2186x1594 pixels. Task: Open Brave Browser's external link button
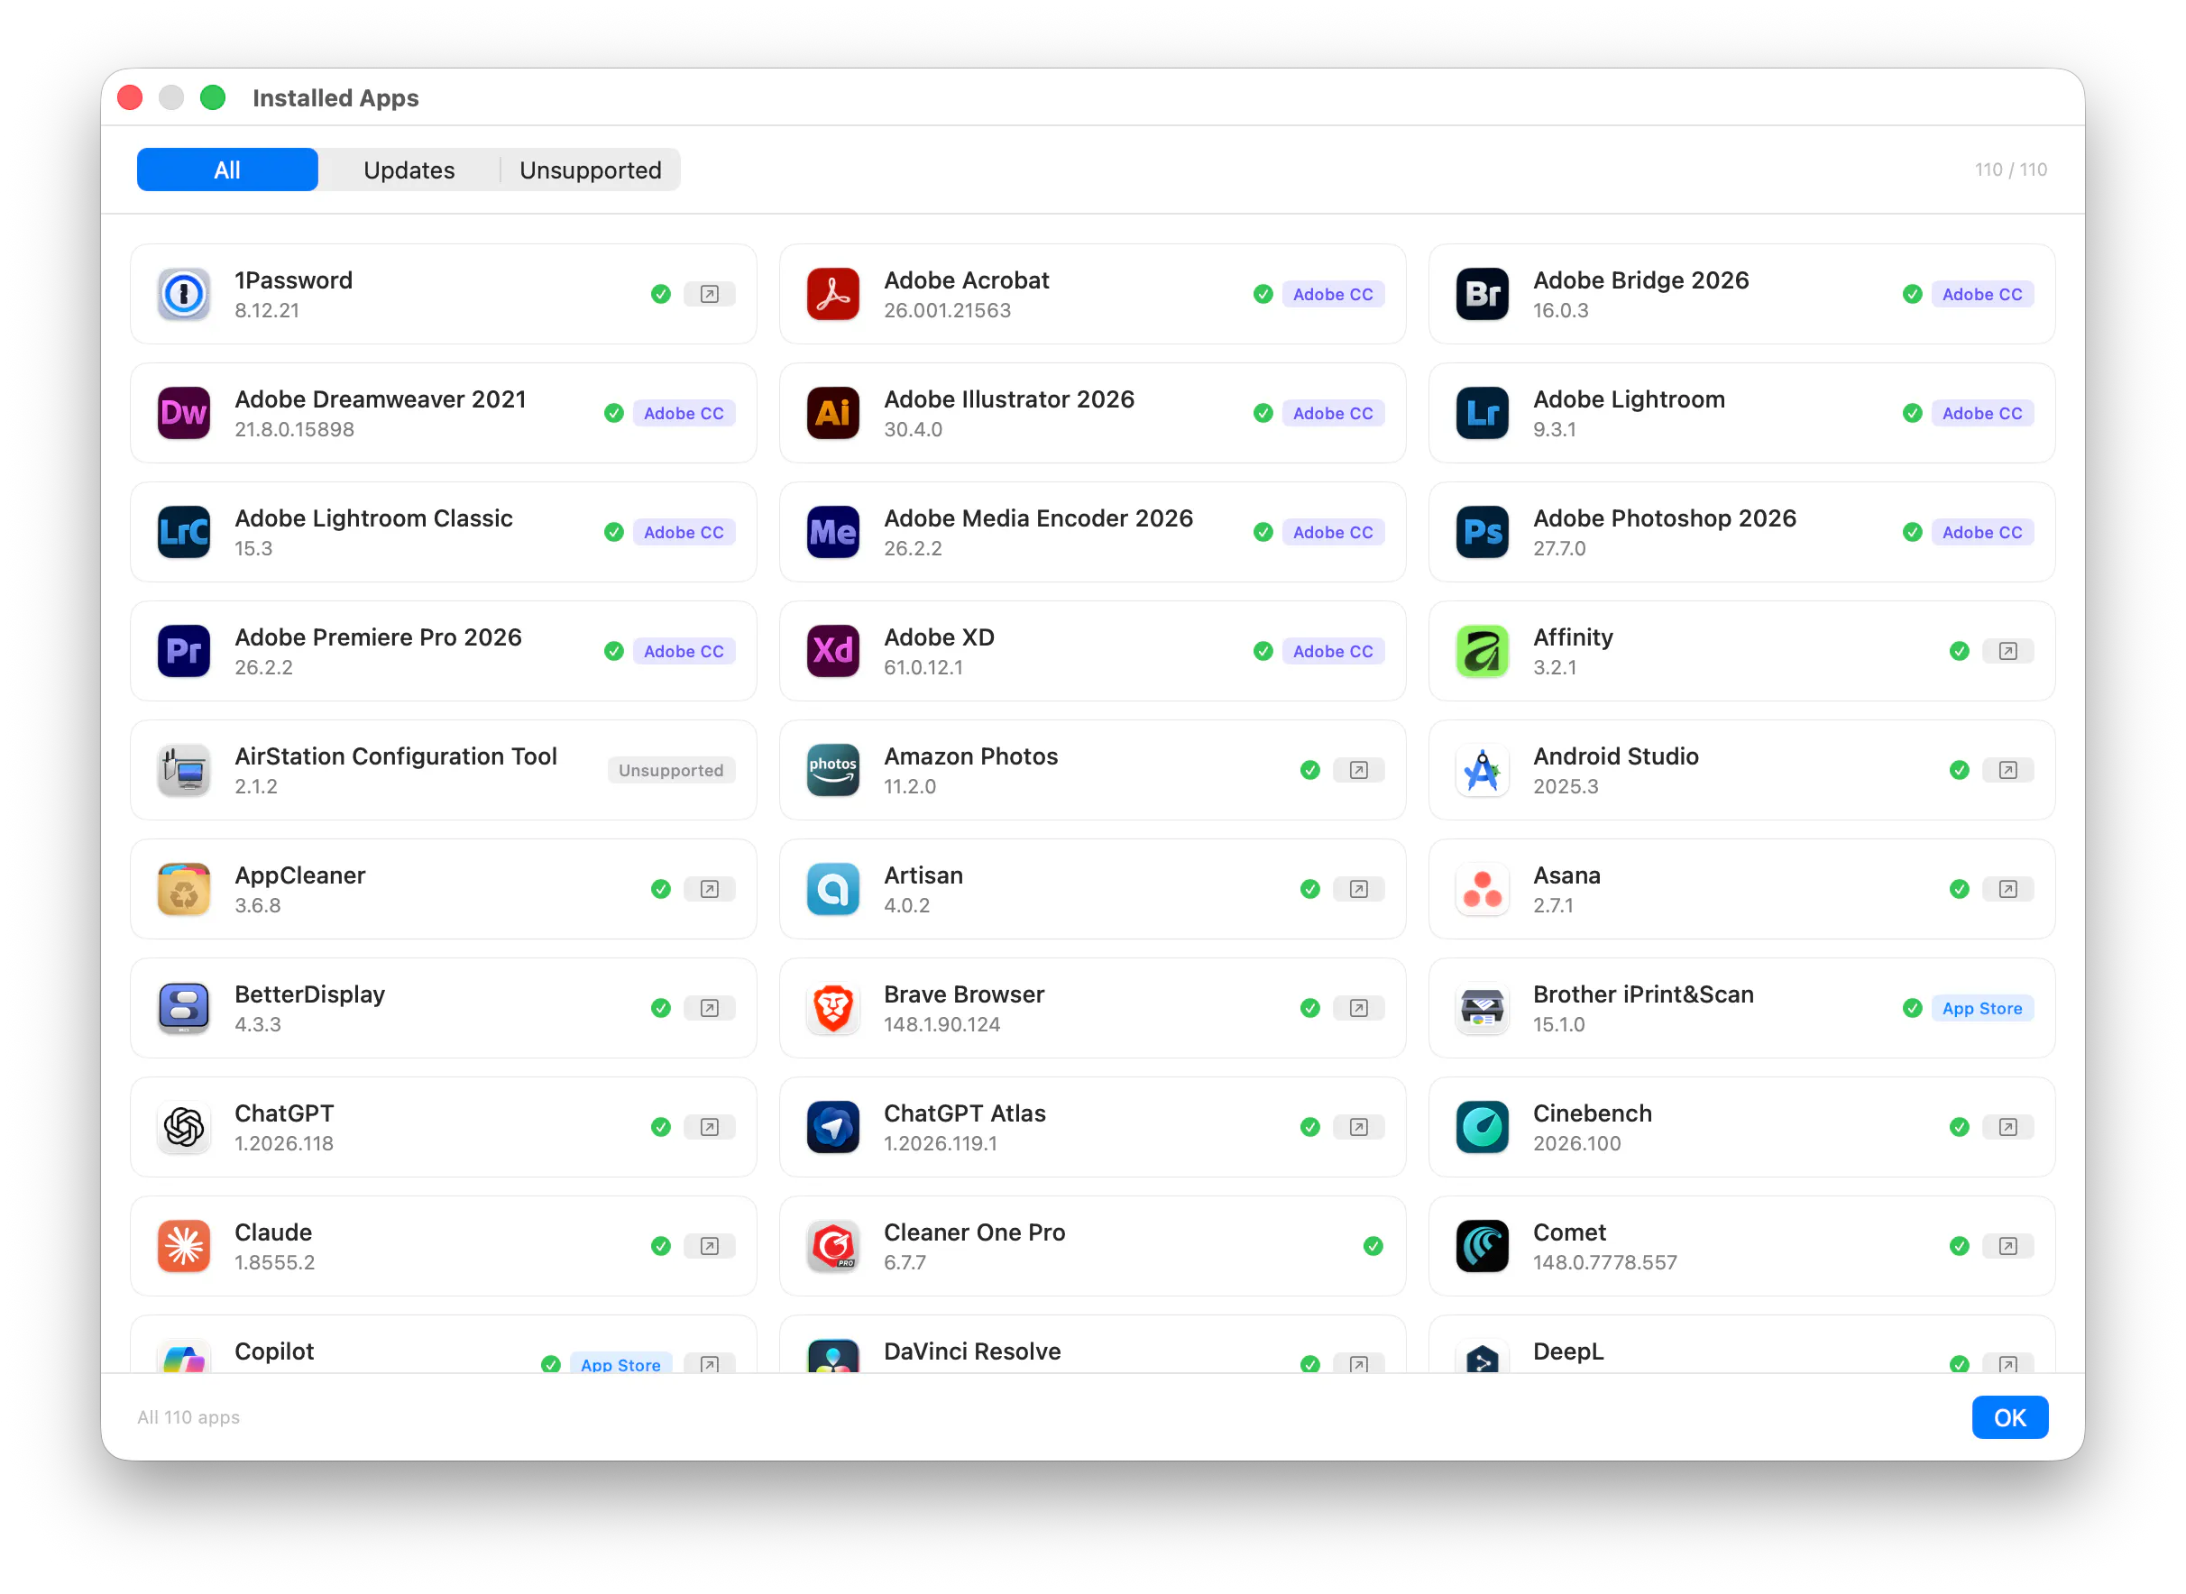click(1358, 1008)
